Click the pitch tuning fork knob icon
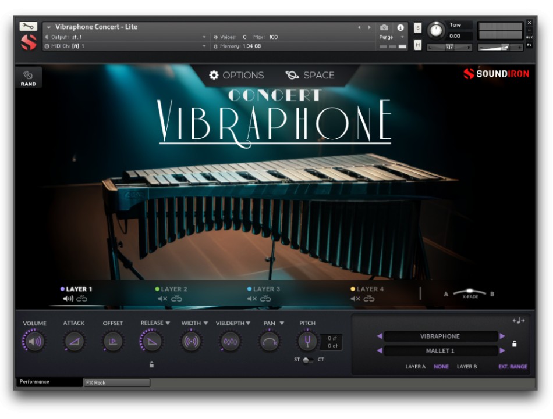The width and height of the screenshot is (553, 419). coord(307,342)
